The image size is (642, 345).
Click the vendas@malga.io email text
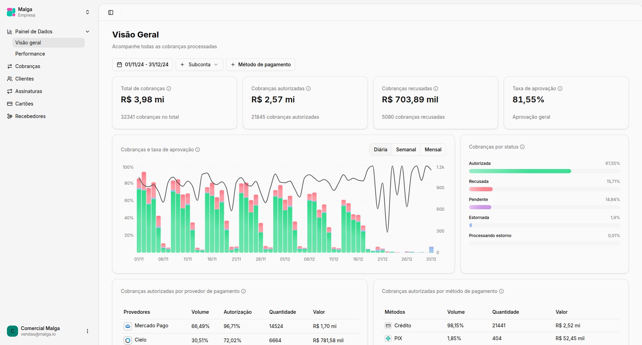[x=38, y=334]
